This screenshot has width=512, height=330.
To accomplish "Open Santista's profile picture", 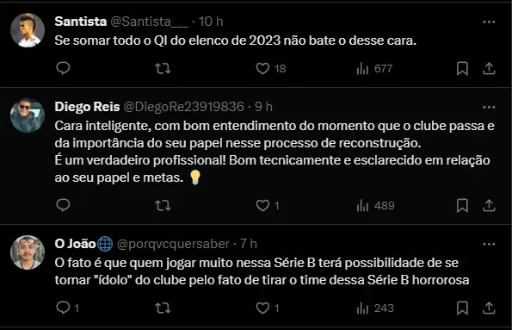I will (x=28, y=30).
